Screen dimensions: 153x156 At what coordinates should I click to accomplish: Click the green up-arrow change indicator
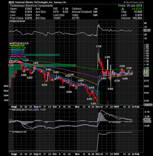pyautogui.click(x=123, y=9)
